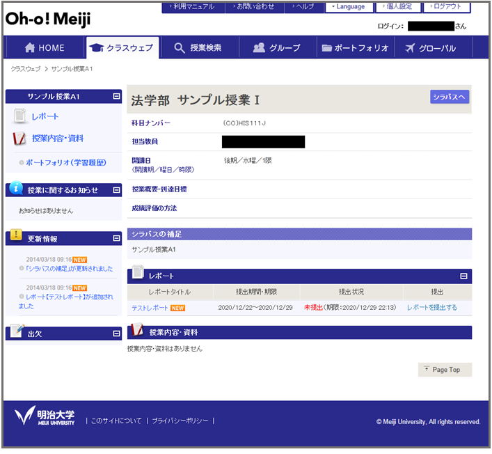Click the document icon beside sidebar レポート
The image size is (492, 454).
click(20, 116)
